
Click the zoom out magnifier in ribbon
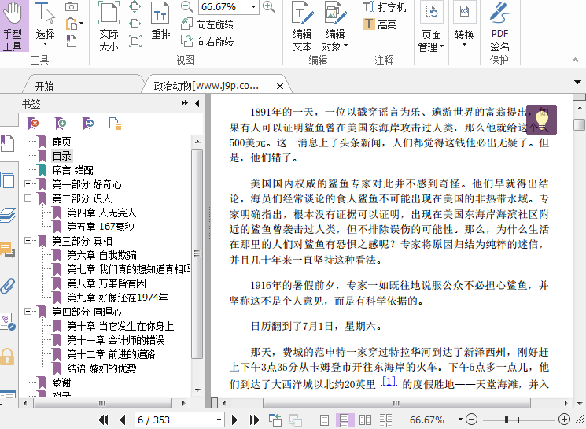point(186,7)
